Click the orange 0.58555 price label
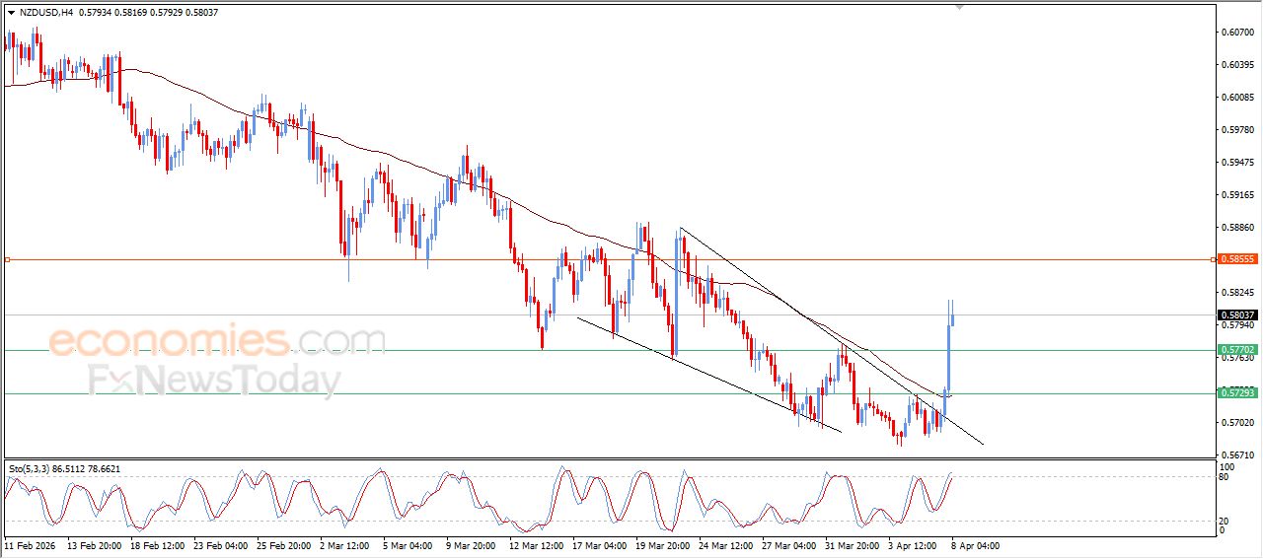This screenshot has height=559, width=1263. pos(1237,259)
